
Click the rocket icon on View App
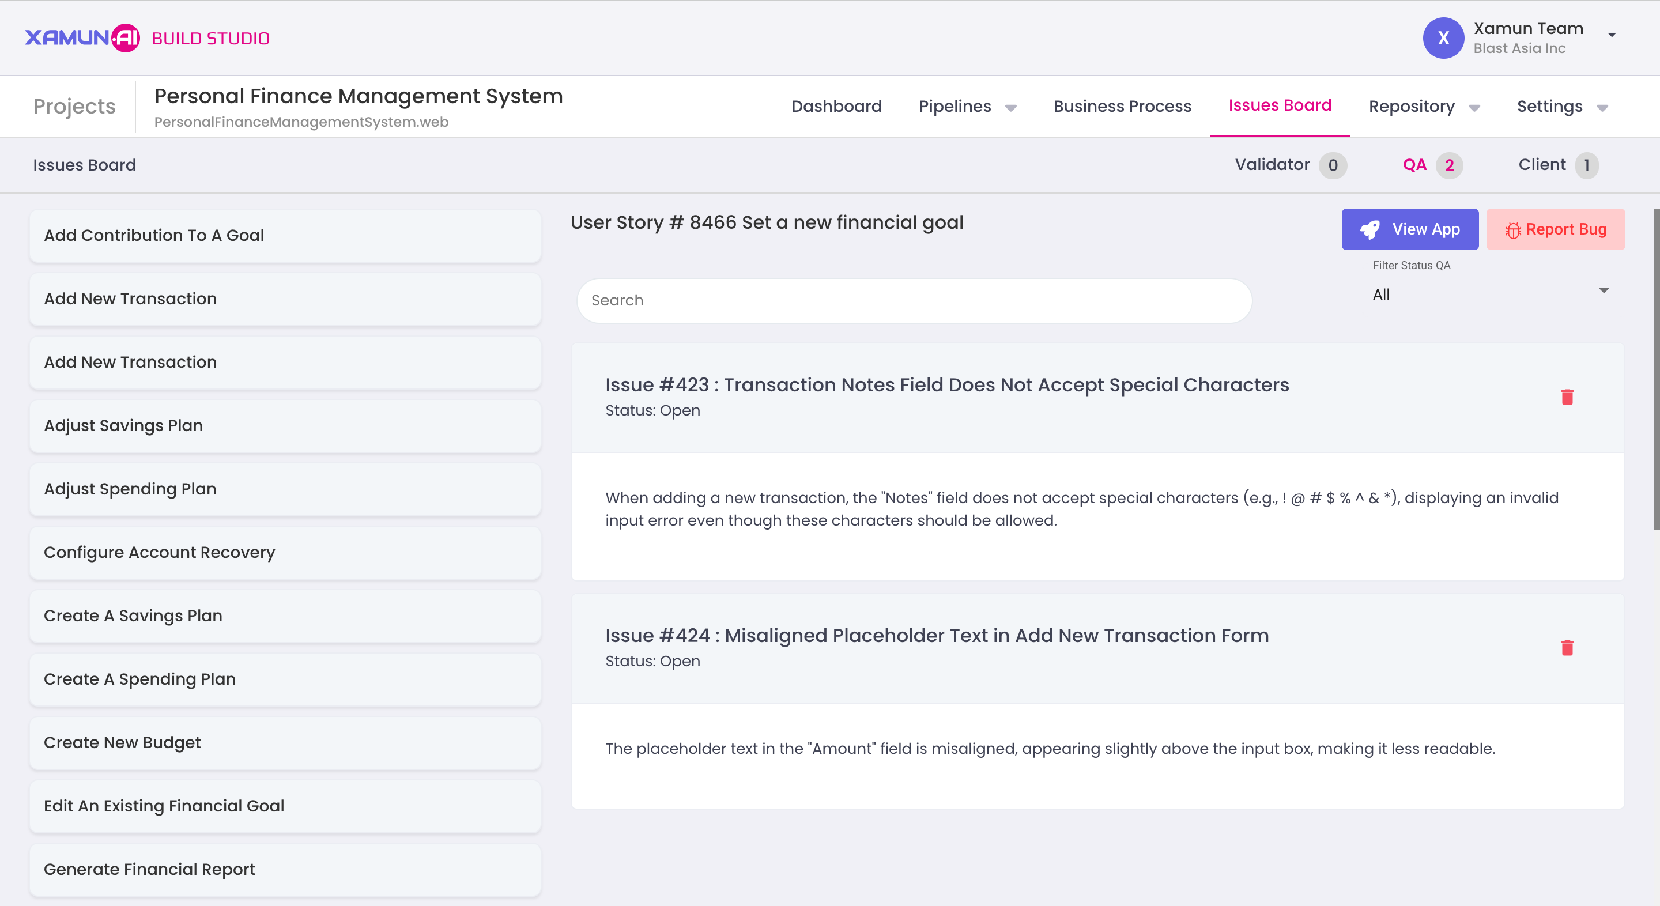pos(1370,229)
